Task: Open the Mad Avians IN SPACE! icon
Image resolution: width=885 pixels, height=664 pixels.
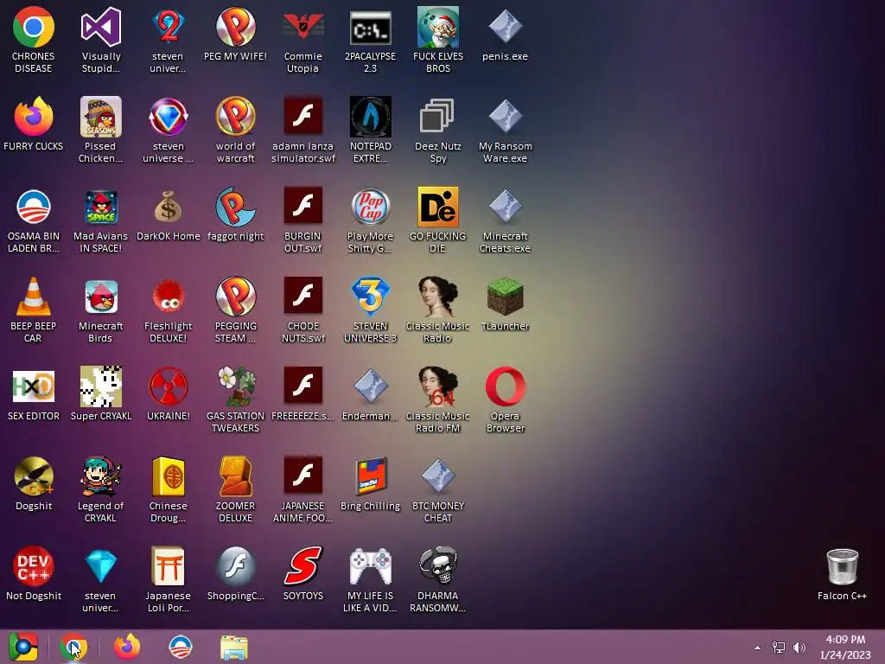Action: point(101,207)
